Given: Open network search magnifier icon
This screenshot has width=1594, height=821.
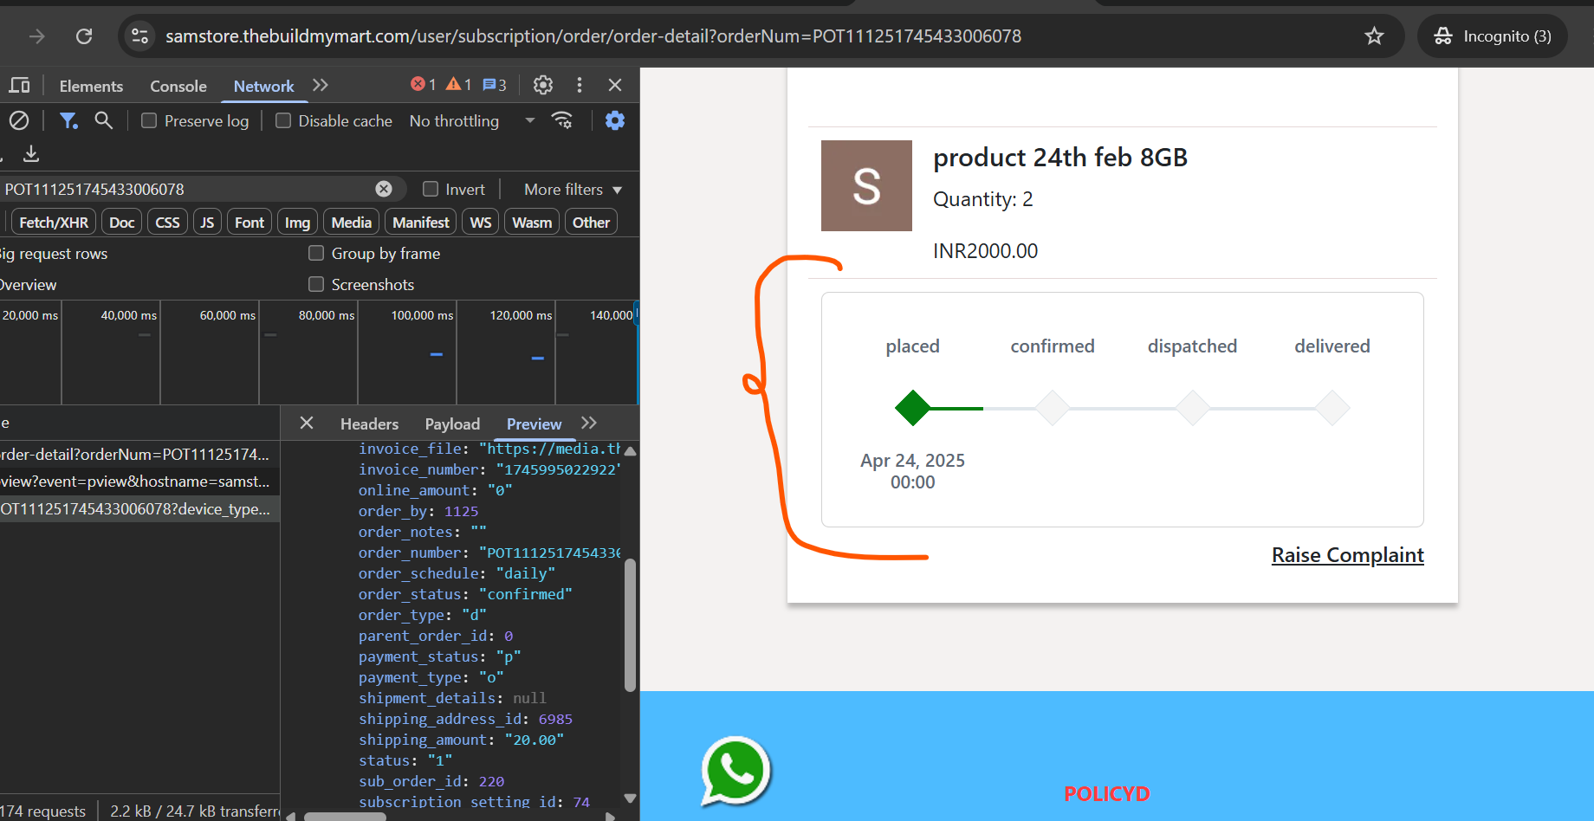Looking at the screenshot, I should (x=103, y=120).
